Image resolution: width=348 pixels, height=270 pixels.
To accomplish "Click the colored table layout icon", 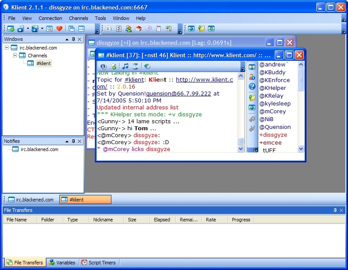I will click(169, 29).
